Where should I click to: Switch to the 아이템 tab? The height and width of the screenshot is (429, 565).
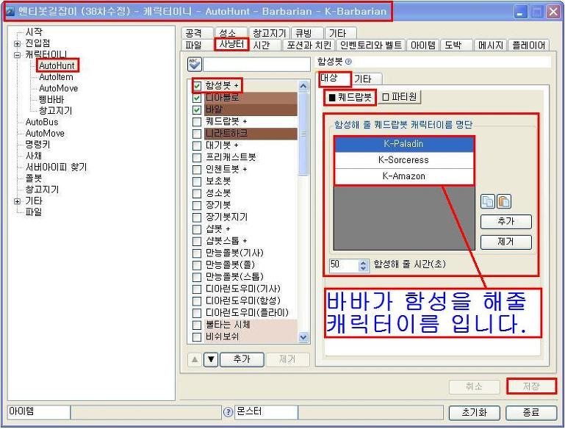423,45
